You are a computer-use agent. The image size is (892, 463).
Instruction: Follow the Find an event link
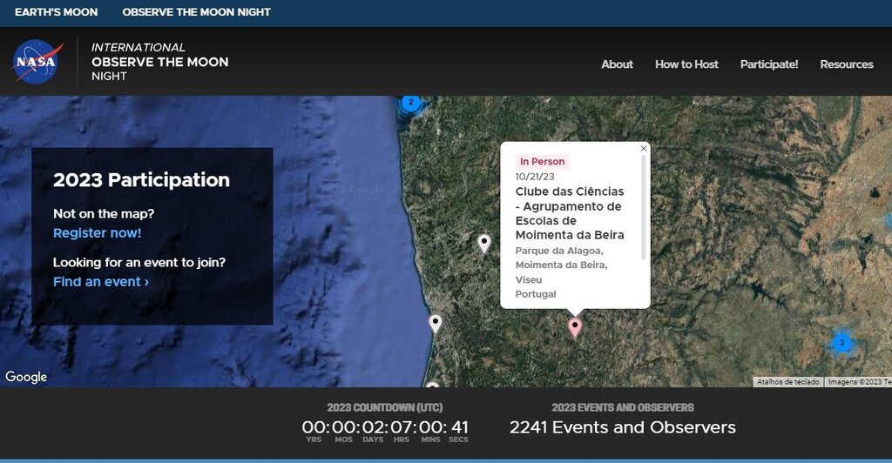(100, 282)
